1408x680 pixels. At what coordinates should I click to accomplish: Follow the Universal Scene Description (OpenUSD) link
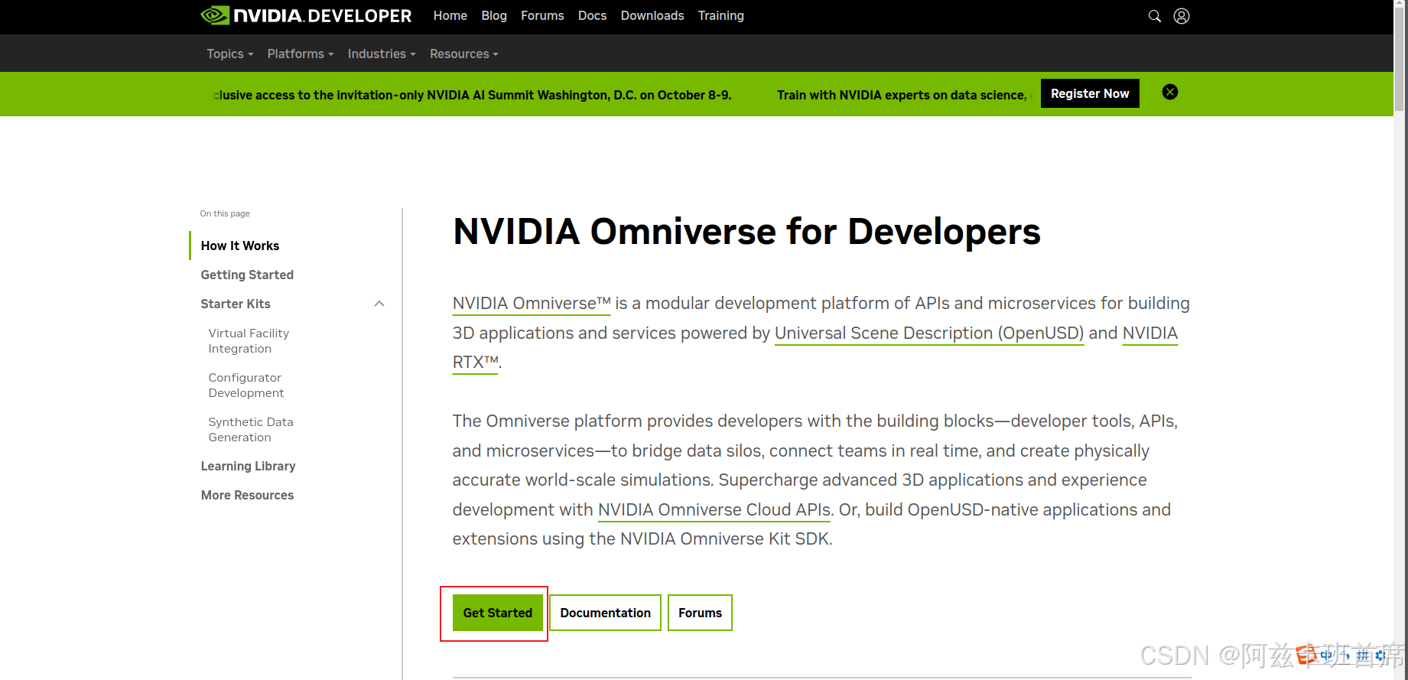(928, 333)
